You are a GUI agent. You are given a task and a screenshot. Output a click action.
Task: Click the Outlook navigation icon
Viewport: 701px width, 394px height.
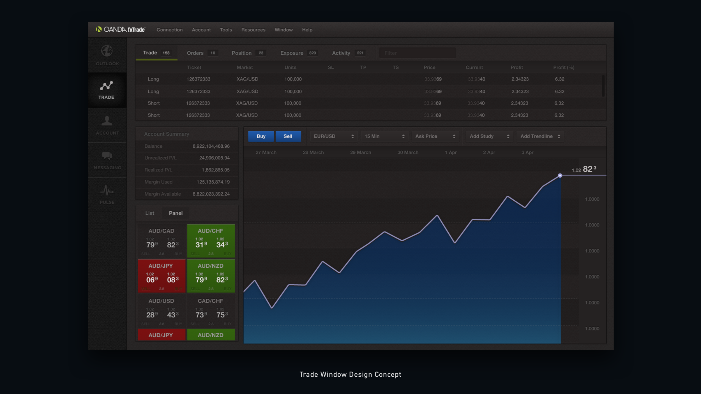107,55
